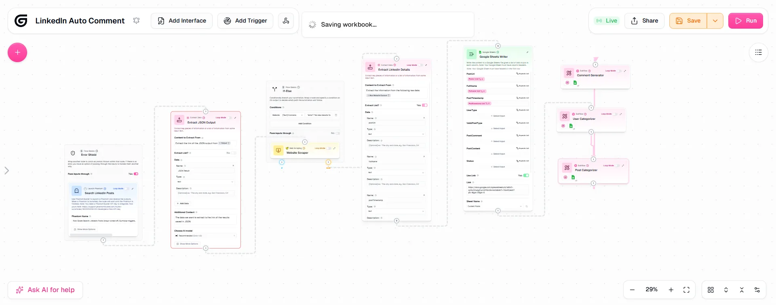Open the Save options dropdown arrow
This screenshot has height=305, width=776.
click(715, 21)
